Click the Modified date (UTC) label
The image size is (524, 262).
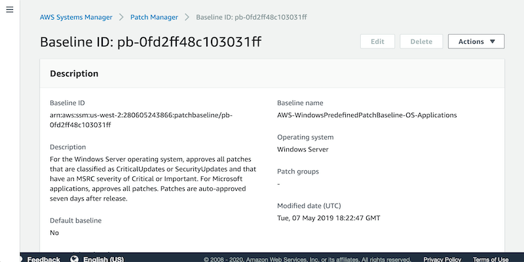(309, 206)
